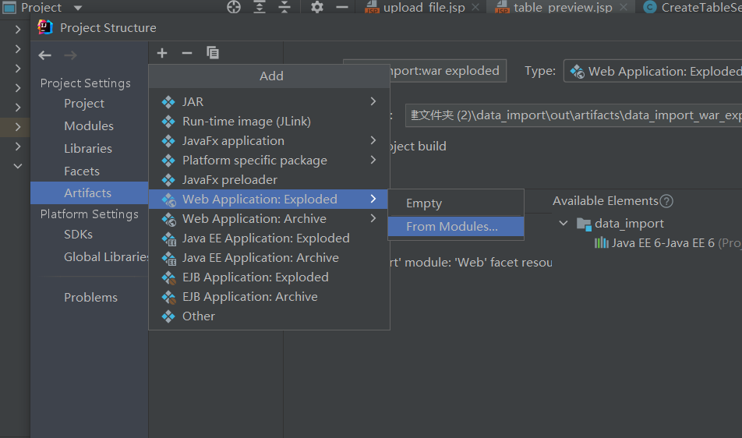Click the add (+) artifact icon
Viewport: 742px width, 438px height.
tap(162, 53)
